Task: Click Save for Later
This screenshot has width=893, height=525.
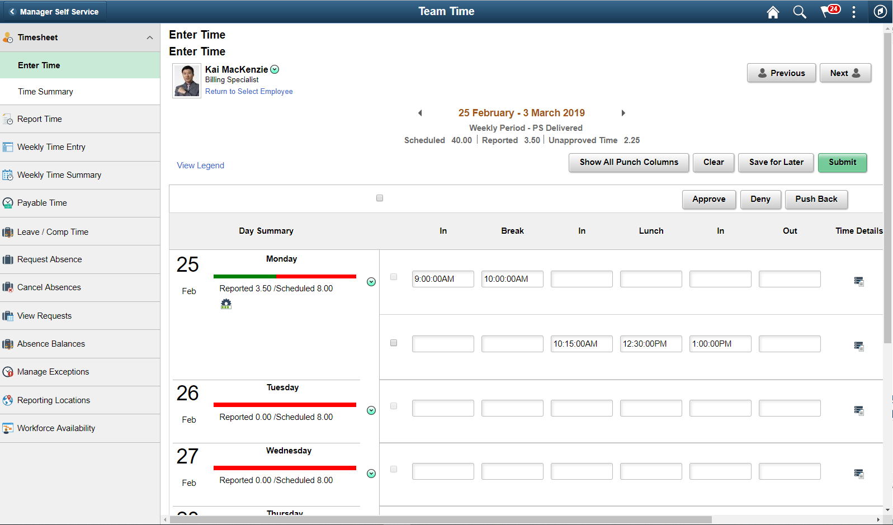Action: pyautogui.click(x=776, y=162)
